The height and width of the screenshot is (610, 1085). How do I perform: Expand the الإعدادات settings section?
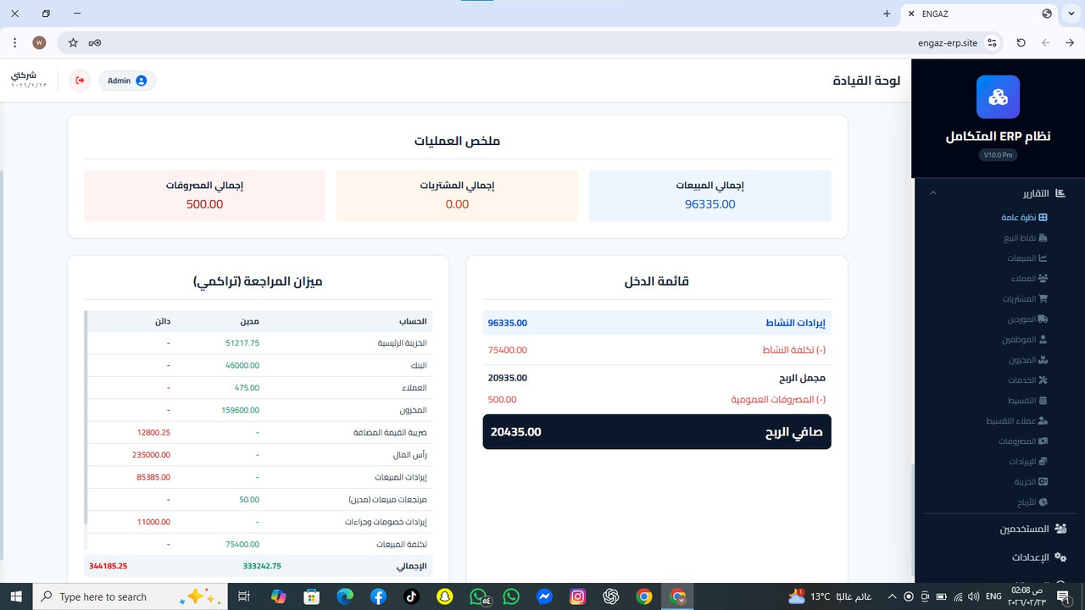(1031, 557)
